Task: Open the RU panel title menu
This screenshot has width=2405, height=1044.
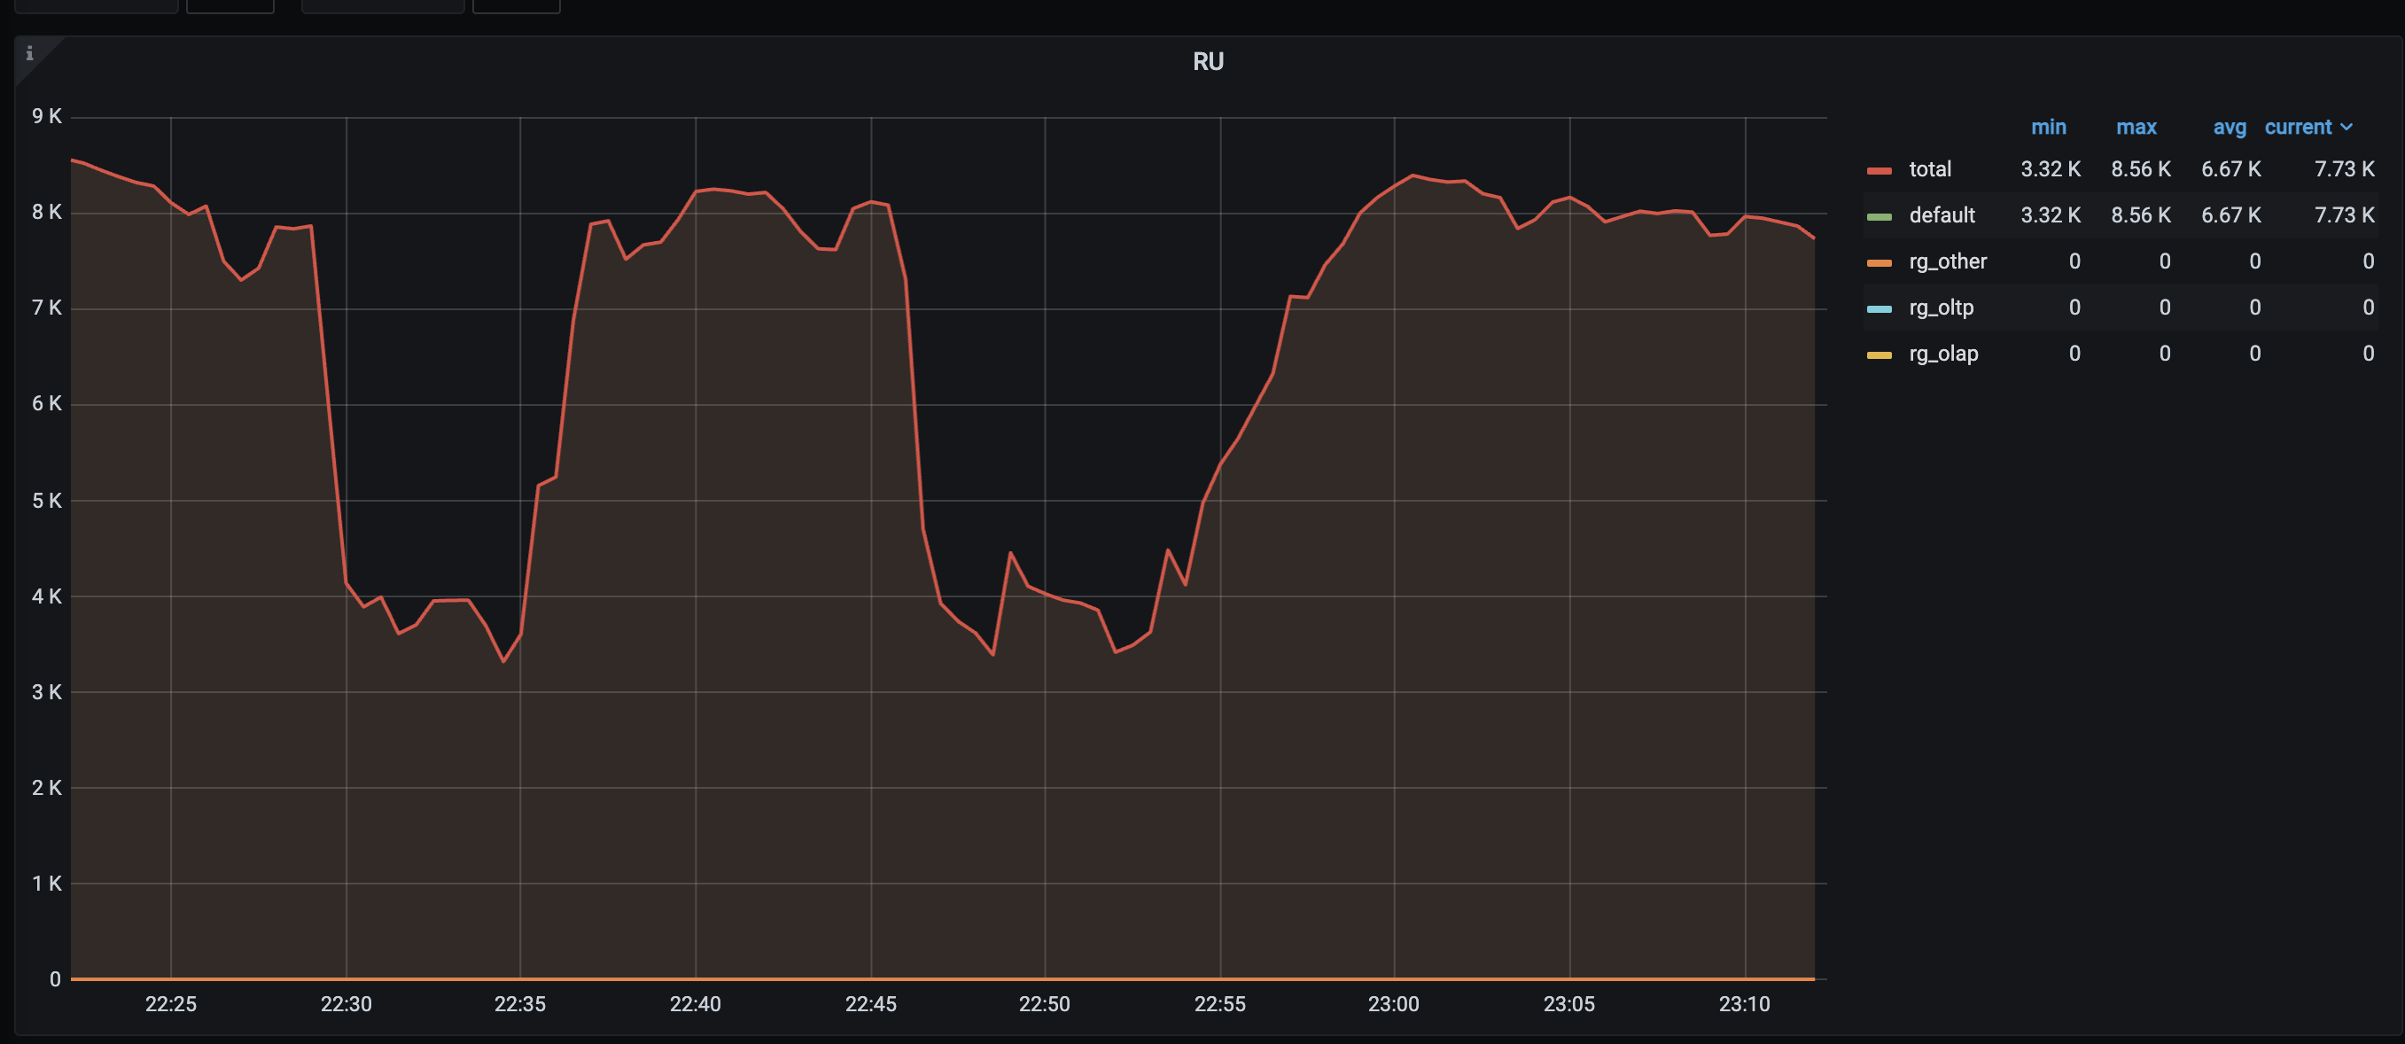Action: pyautogui.click(x=1207, y=62)
